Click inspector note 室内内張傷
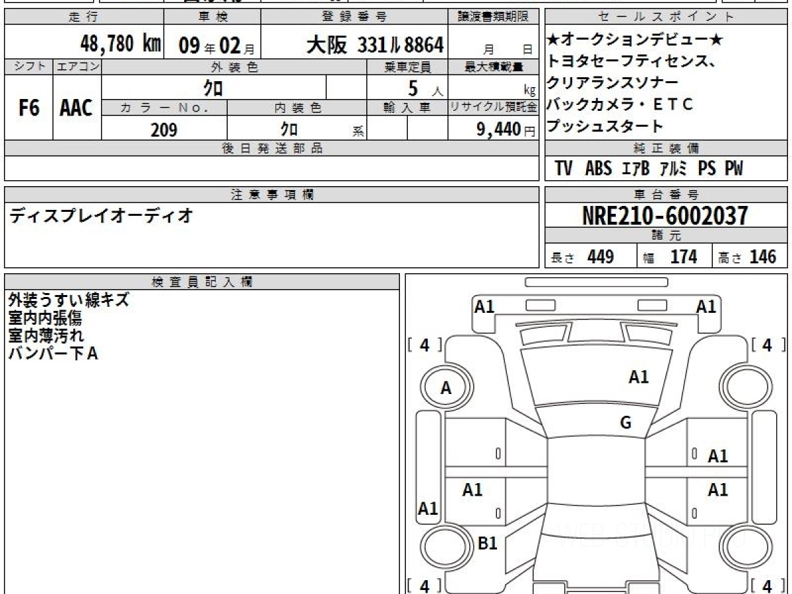The width and height of the screenshot is (792, 594). (45, 318)
